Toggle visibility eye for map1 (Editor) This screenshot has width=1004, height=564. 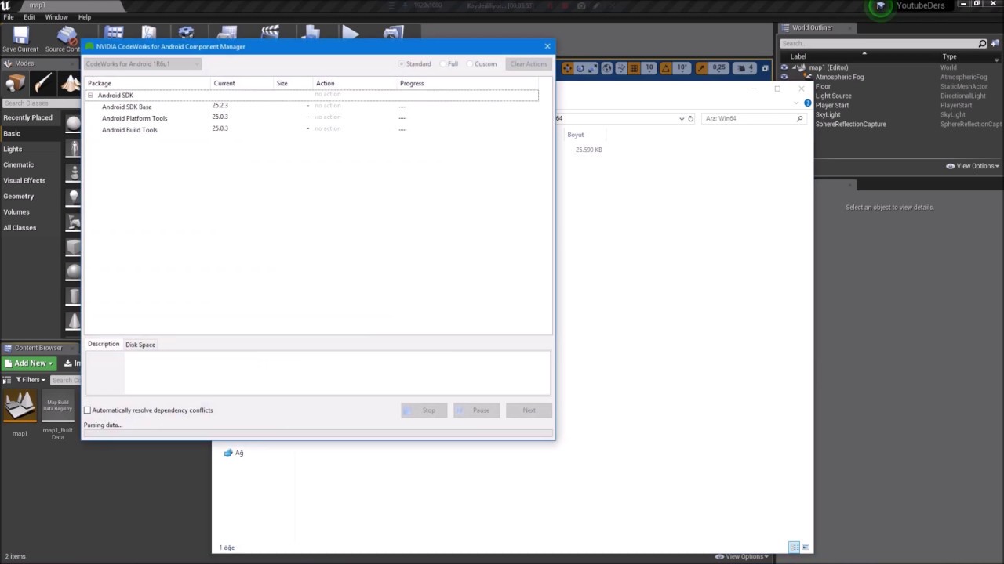(784, 67)
